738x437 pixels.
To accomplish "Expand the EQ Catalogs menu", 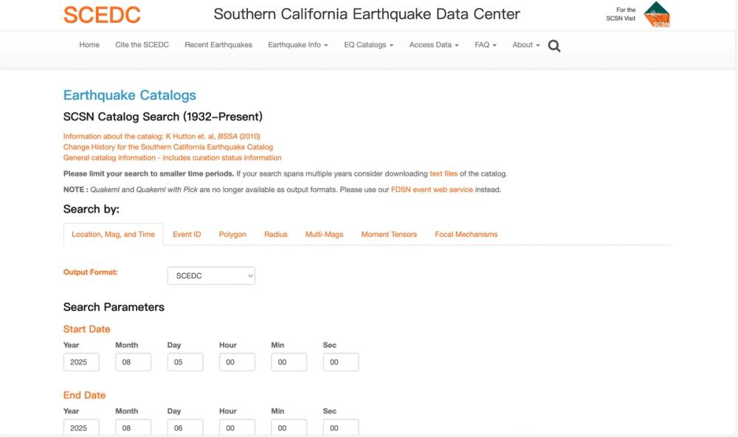I will click(x=368, y=45).
